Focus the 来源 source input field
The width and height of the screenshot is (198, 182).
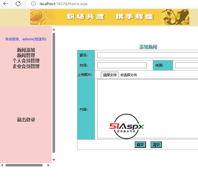click(x=187, y=65)
